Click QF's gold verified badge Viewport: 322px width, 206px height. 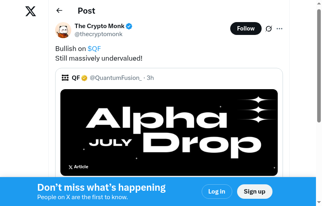pos(85,78)
